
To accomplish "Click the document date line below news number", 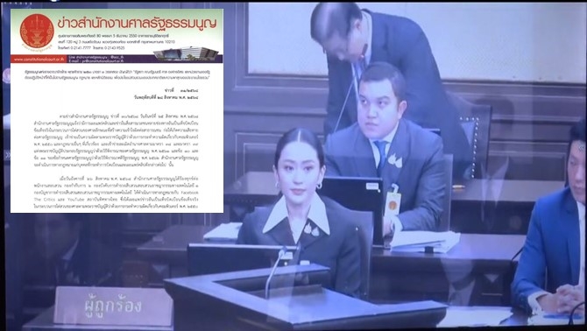I will [166, 97].
